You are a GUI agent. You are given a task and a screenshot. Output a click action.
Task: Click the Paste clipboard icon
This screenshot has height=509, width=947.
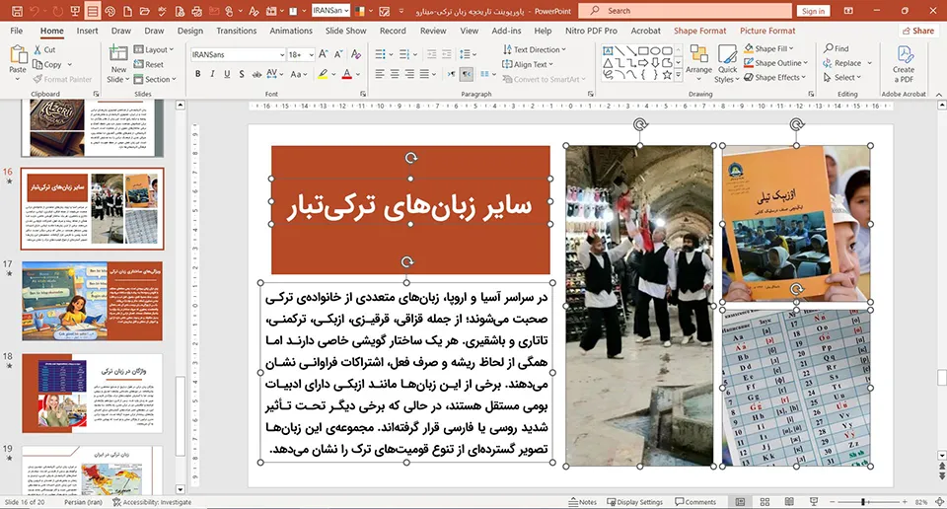point(18,55)
